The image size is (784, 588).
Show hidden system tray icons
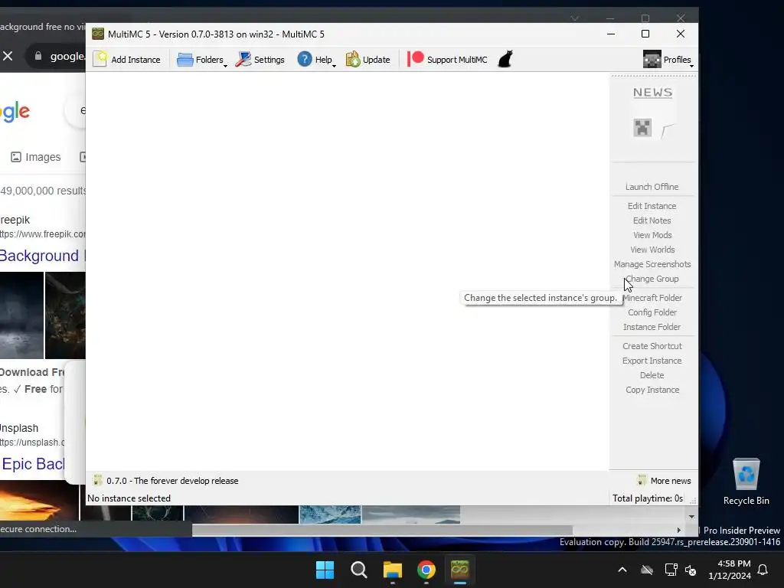[x=622, y=570]
